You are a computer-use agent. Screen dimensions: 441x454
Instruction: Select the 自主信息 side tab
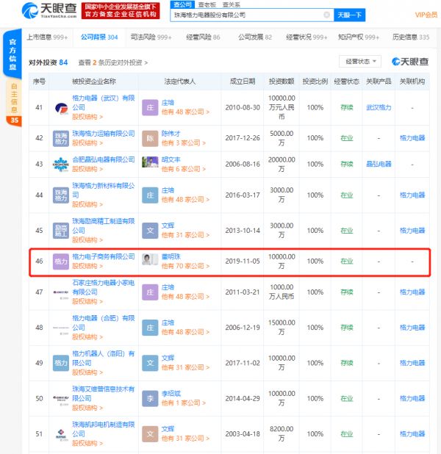tap(14, 99)
